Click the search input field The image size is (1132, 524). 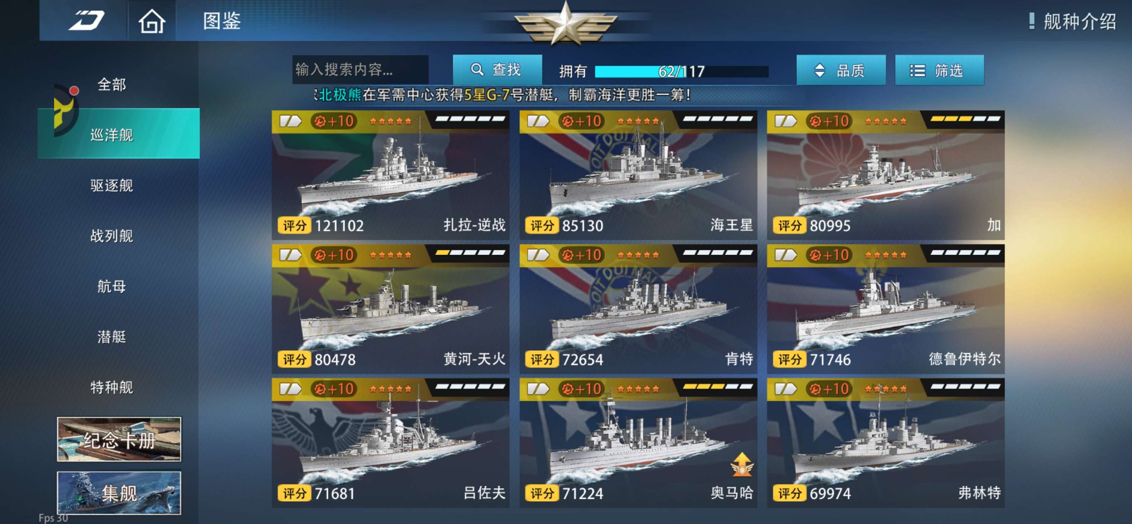[x=360, y=69]
